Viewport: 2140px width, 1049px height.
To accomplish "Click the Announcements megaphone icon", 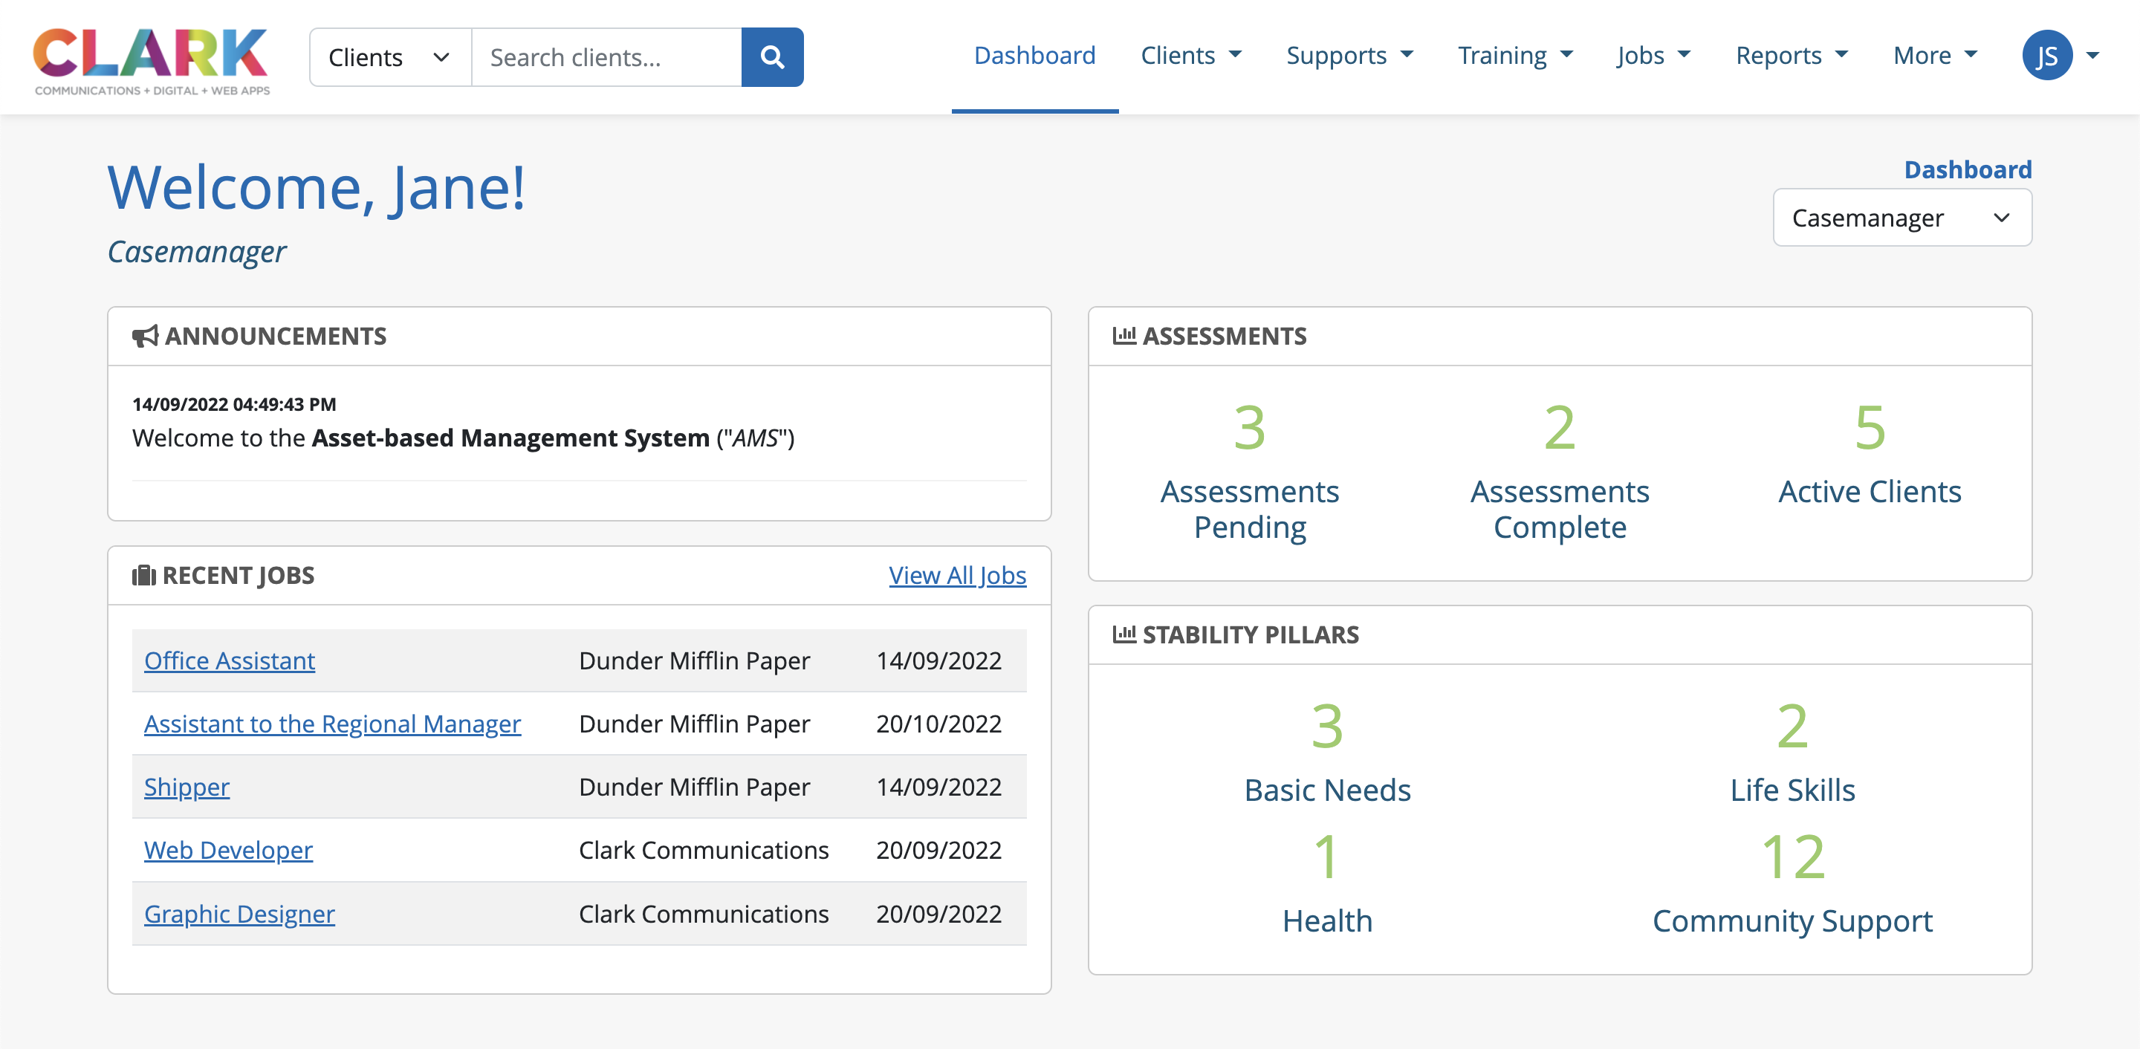I will (145, 336).
